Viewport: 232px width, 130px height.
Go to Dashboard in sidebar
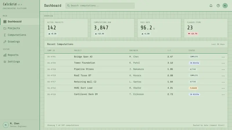[20, 21]
